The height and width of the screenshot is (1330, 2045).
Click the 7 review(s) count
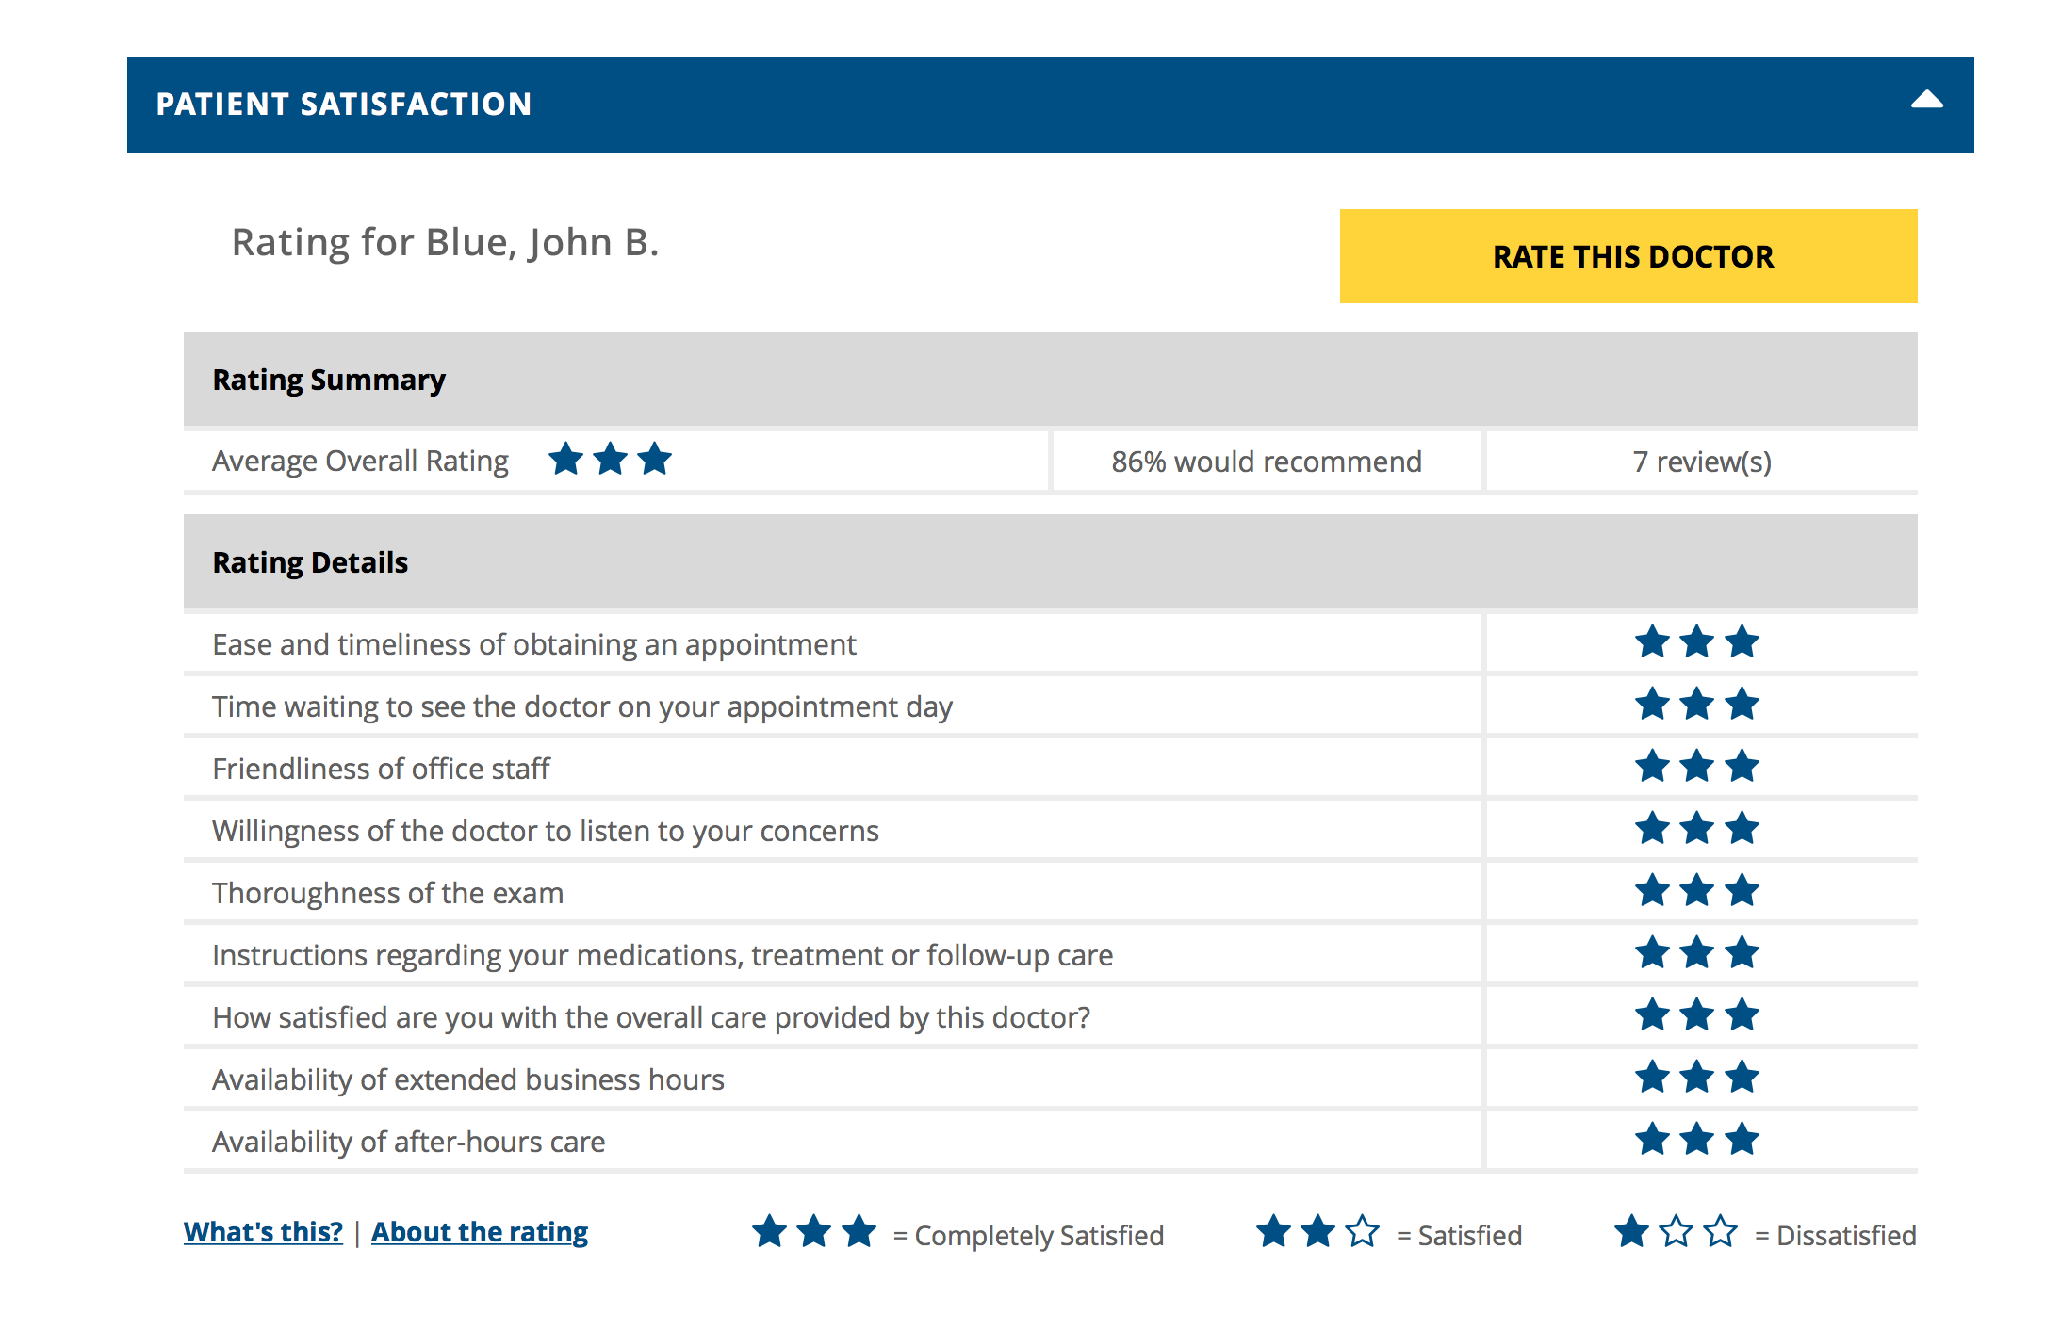pyautogui.click(x=1702, y=462)
